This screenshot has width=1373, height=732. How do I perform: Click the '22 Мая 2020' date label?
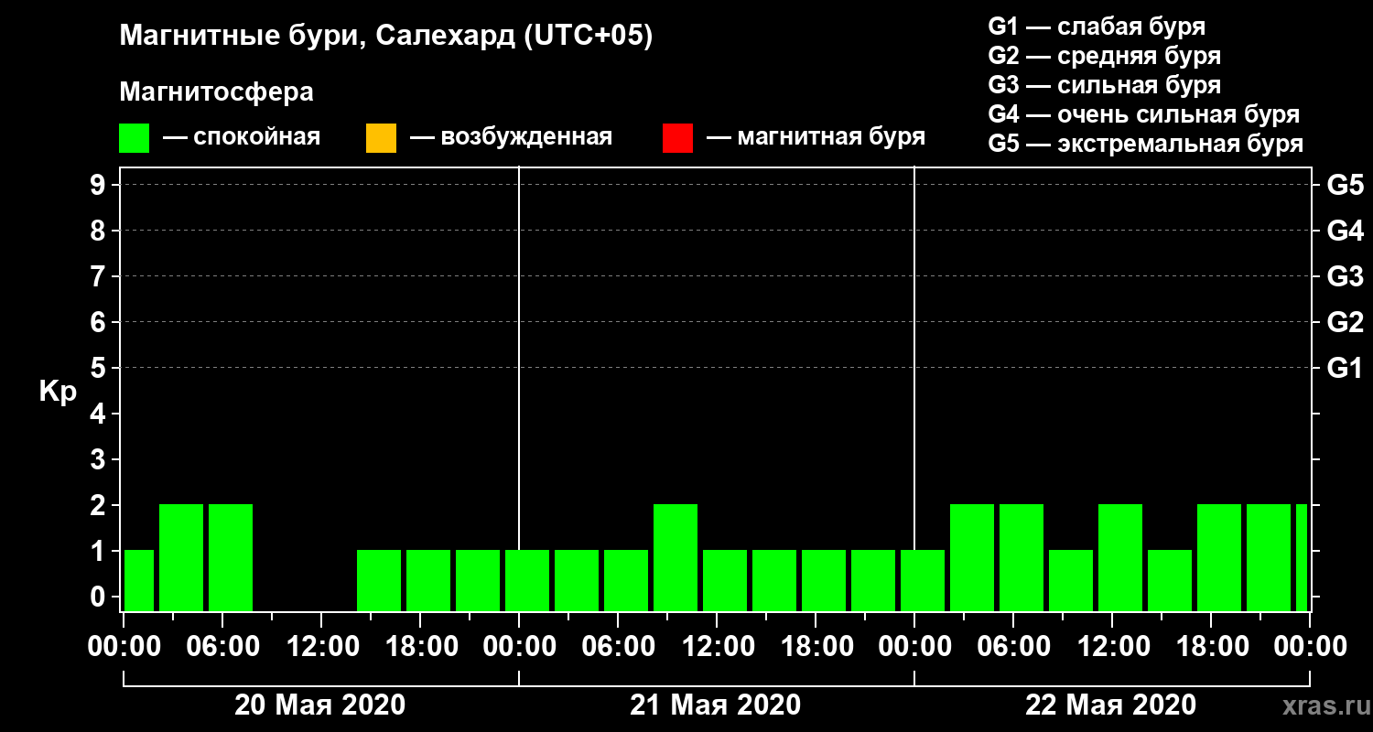(1110, 705)
